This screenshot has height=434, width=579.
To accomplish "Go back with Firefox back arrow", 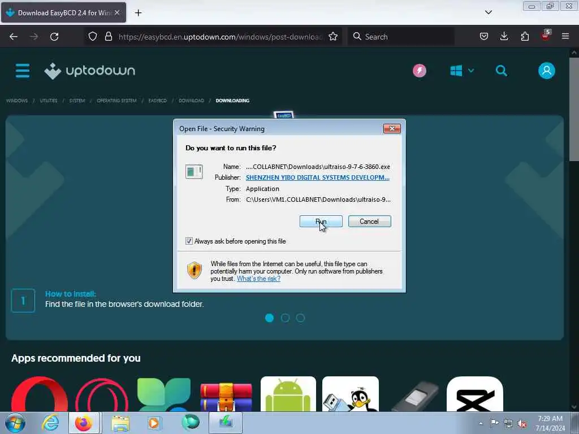I will coord(14,37).
